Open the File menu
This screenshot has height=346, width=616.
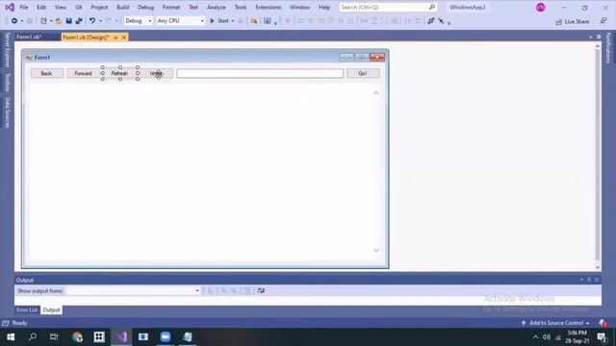pos(24,7)
